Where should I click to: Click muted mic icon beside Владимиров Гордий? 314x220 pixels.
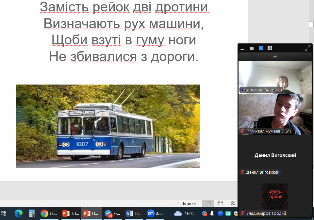click(x=242, y=213)
